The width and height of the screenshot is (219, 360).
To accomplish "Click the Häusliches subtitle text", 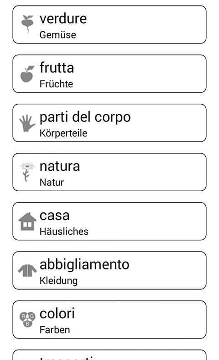I will pyautogui.click(x=64, y=231).
